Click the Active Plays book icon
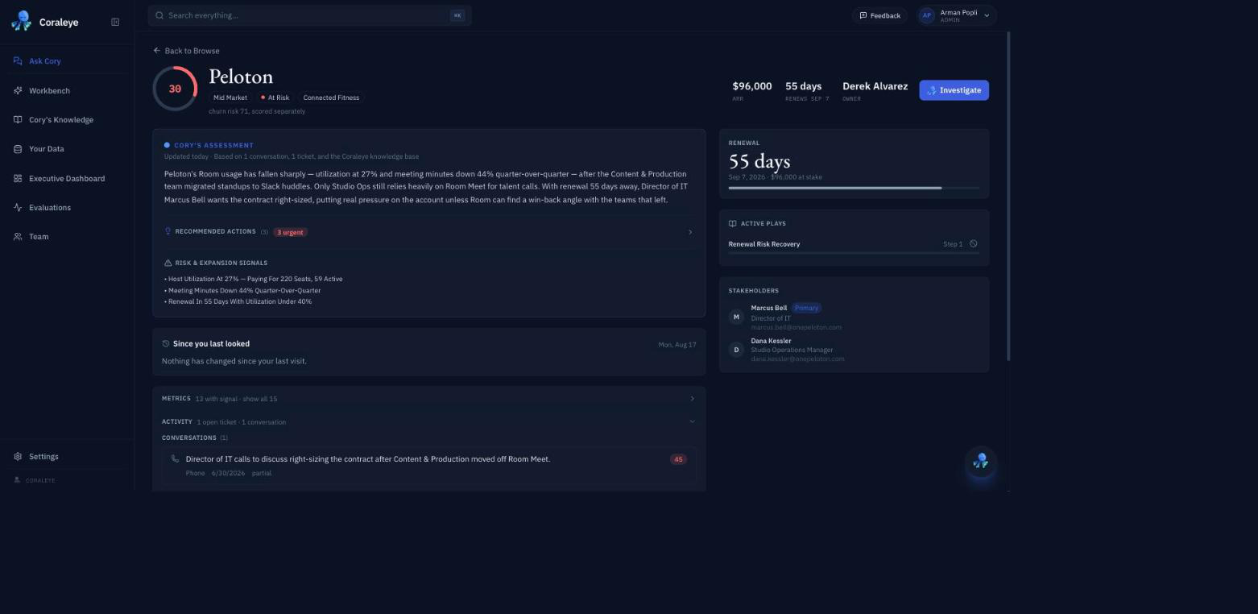 click(732, 224)
